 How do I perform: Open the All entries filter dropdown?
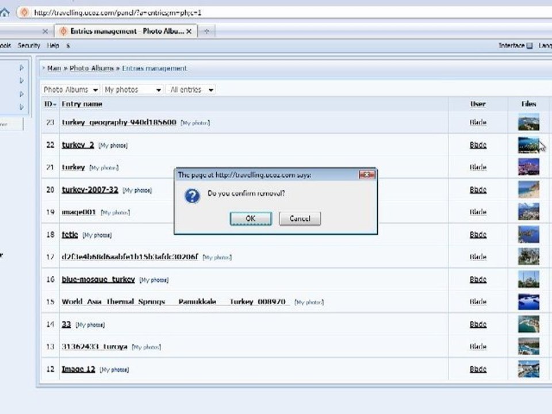pyautogui.click(x=191, y=90)
